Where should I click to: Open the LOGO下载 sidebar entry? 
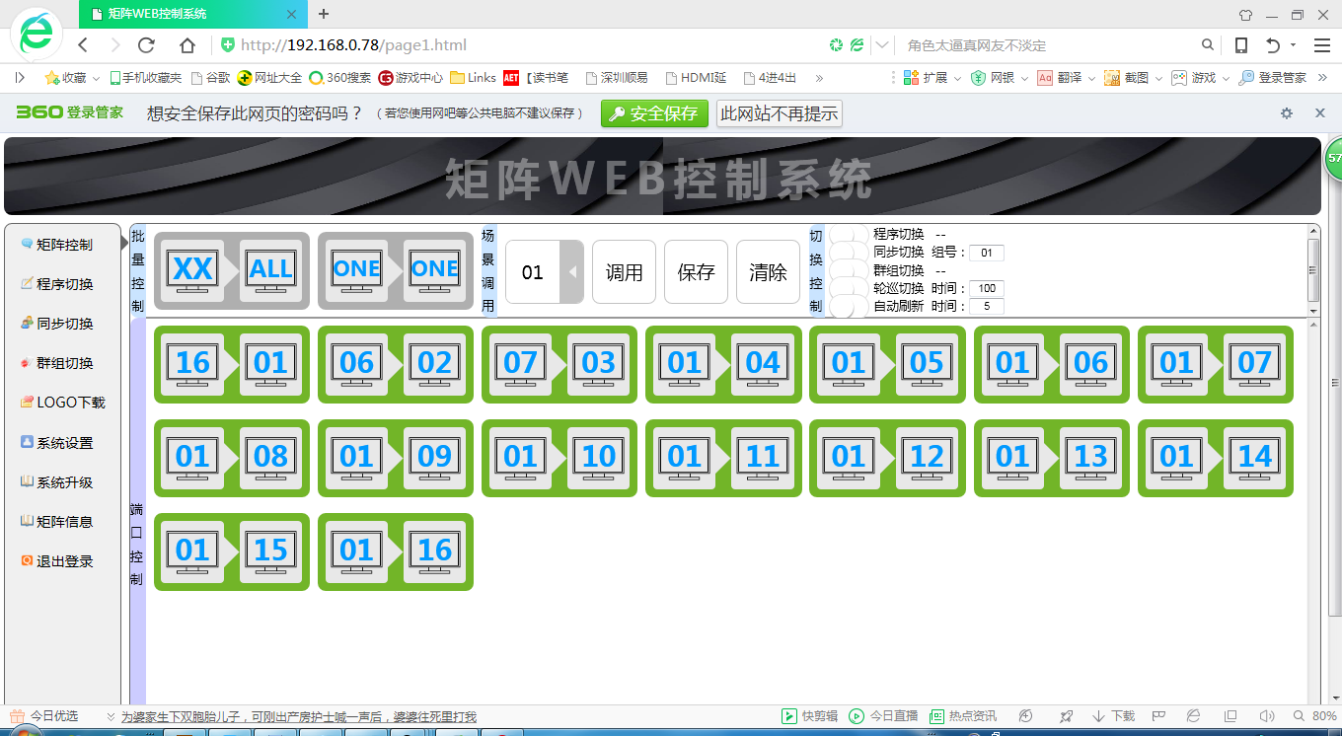(63, 402)
